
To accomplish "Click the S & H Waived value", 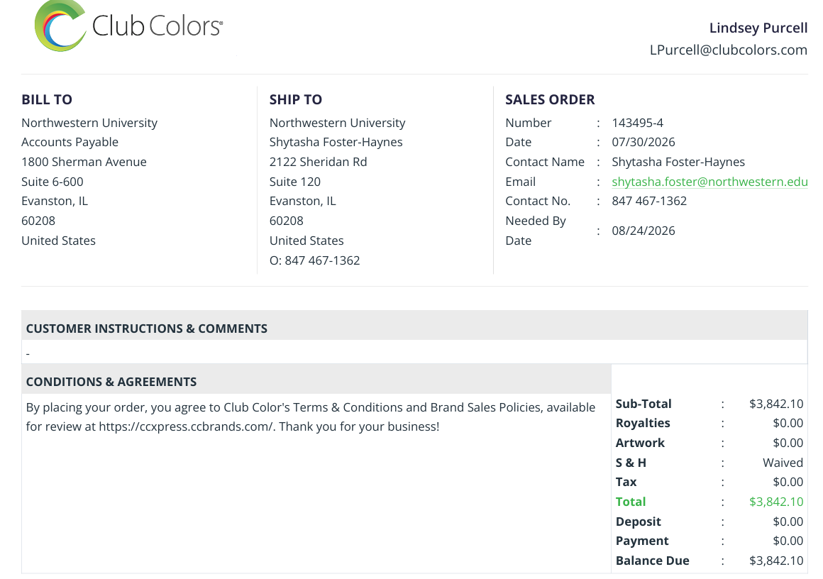I will [x=783, y=463].
